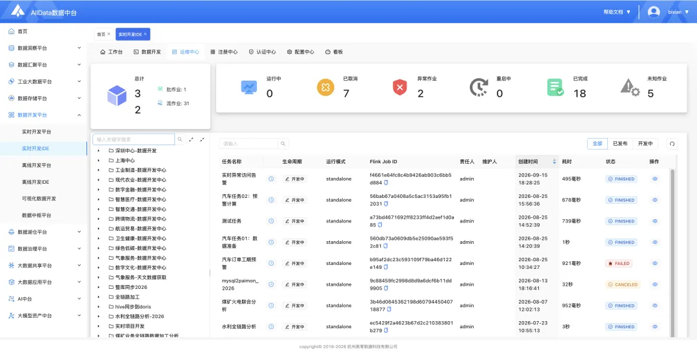Open the user avatar icon
Screen dimensions: 697x354
tap(653, 12)
